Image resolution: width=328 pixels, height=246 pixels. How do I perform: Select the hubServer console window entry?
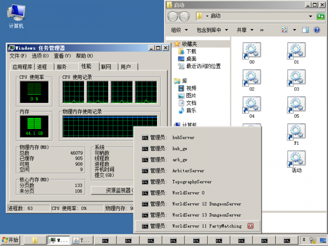[x=198, y=137]
